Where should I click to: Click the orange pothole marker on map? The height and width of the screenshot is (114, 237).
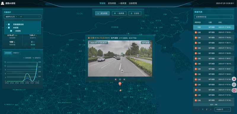(x=120, y=84)
